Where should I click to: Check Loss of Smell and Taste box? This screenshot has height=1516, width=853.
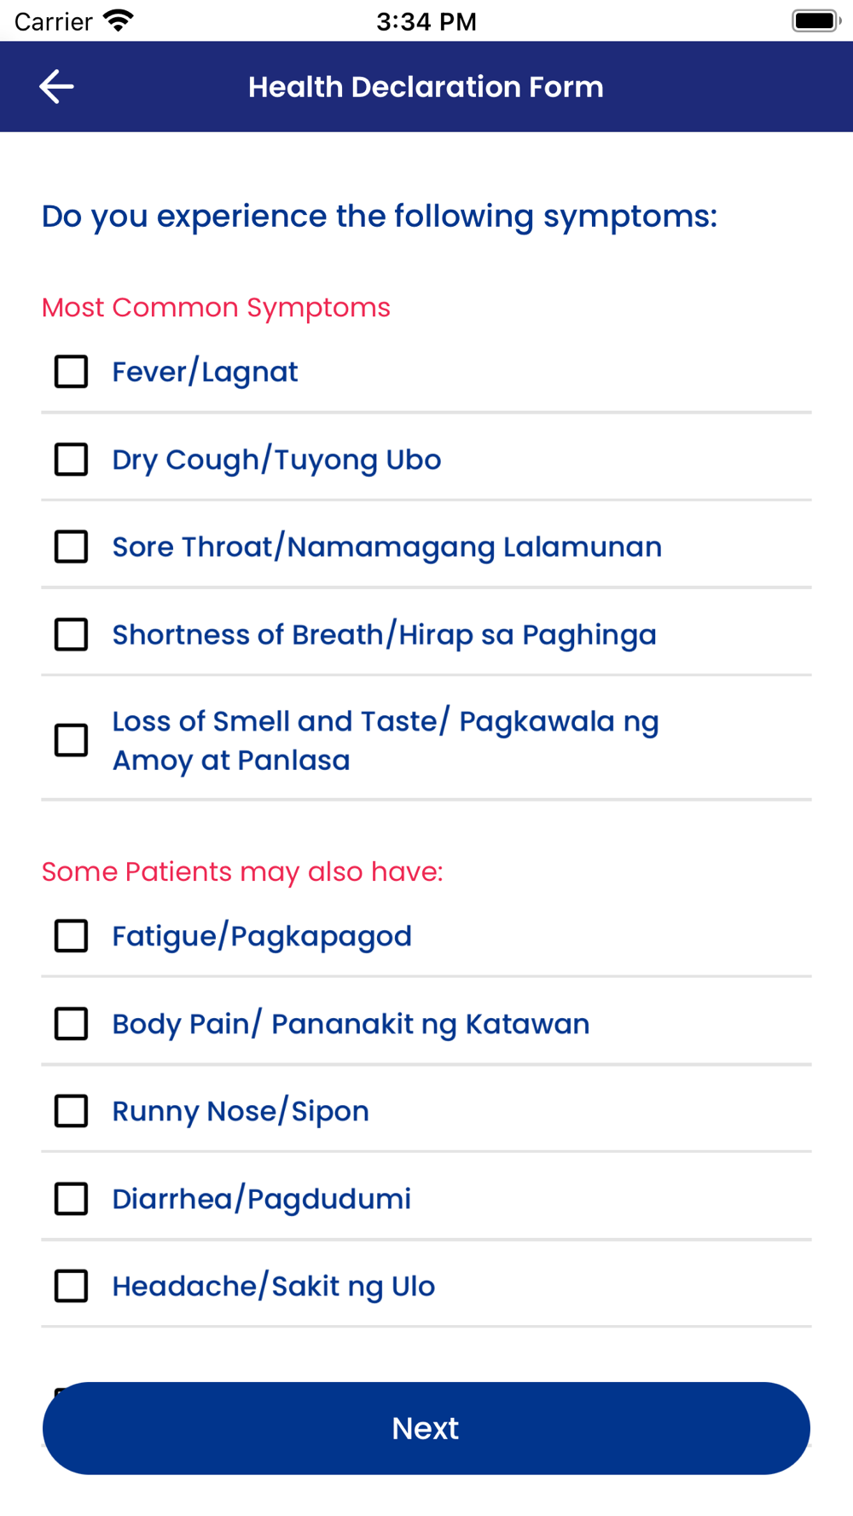coord(72,740)
